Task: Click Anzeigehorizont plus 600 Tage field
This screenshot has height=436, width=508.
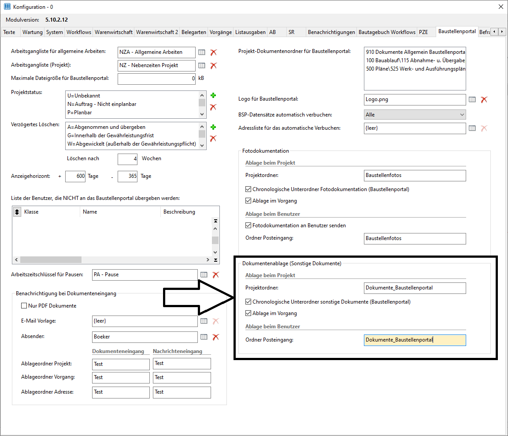Action: (x=75, y=176)
